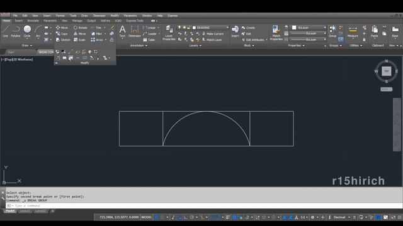This screenshot has height=226, width=403.
Task: Open the Dimension menu
Action: pos(99,16)
